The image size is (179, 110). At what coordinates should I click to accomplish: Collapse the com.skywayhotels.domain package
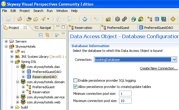coord(17,82)
